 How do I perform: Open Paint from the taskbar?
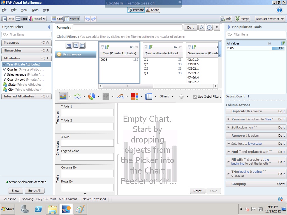pyautogui.click(x=80, y=209)
